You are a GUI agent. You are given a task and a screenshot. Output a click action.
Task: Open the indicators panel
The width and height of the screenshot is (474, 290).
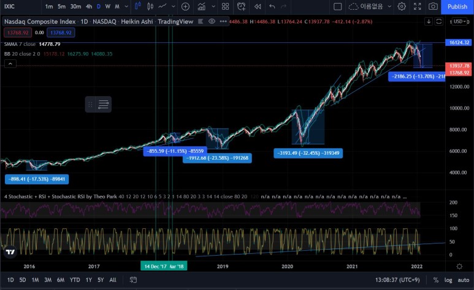click(201, 6)
